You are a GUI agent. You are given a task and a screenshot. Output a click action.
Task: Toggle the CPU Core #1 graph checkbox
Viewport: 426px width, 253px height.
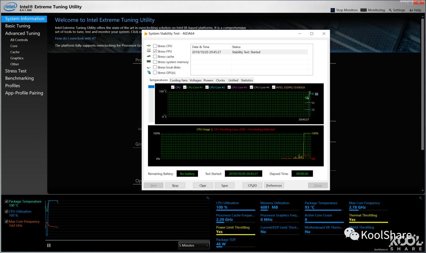point(185,87)
